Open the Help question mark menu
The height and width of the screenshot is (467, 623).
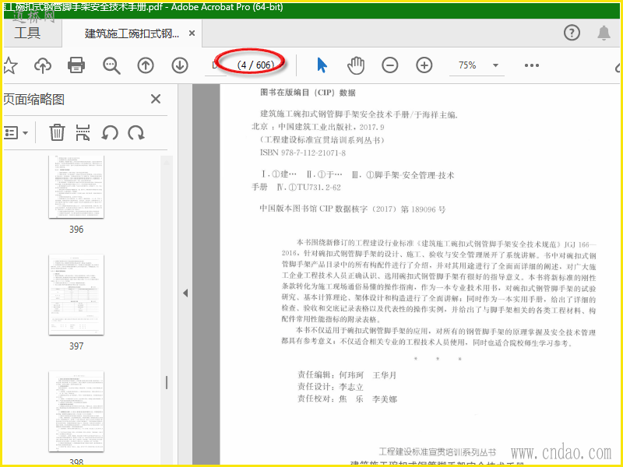(x=572, y=33)
